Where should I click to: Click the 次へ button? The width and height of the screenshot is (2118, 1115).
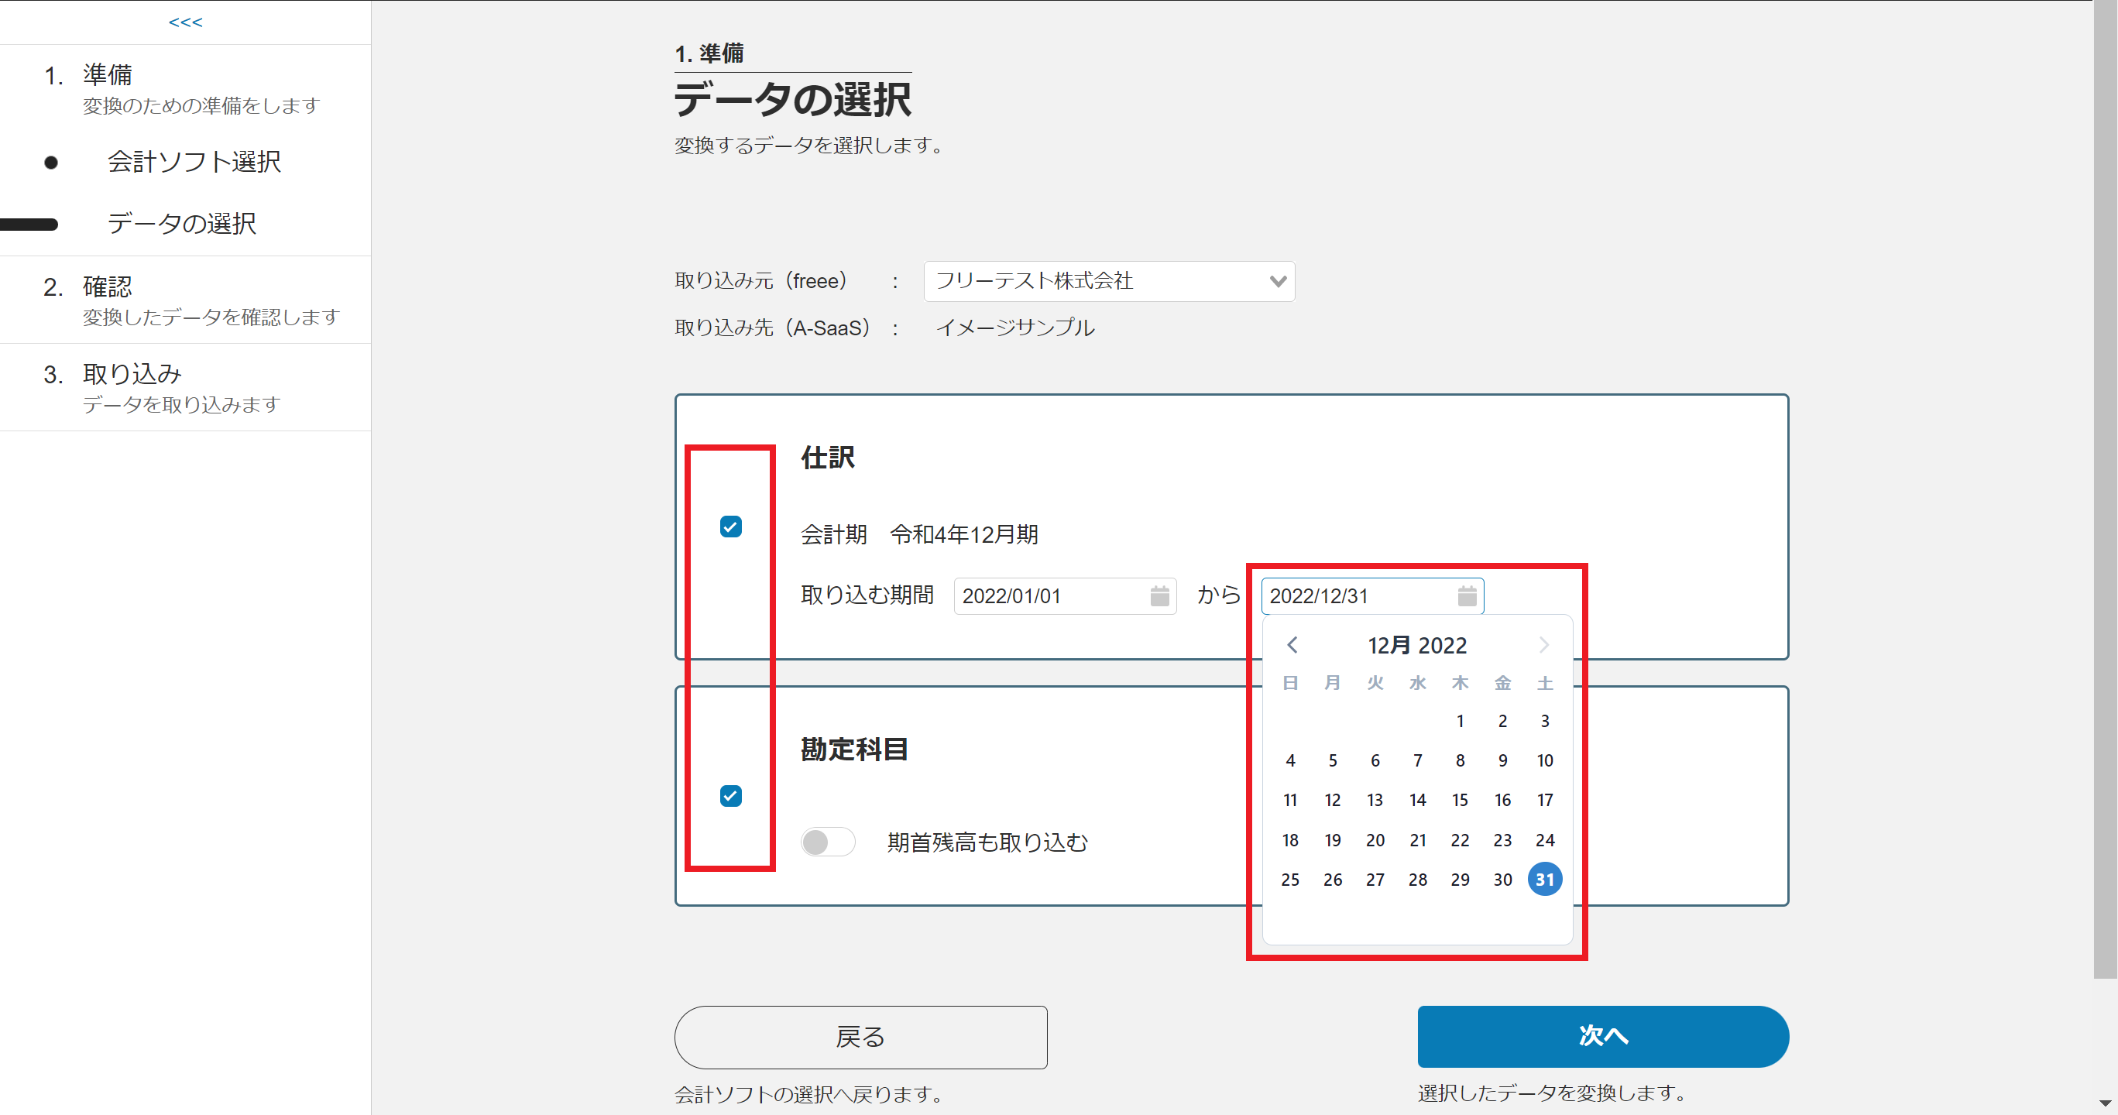[x=1602, y=1036]
